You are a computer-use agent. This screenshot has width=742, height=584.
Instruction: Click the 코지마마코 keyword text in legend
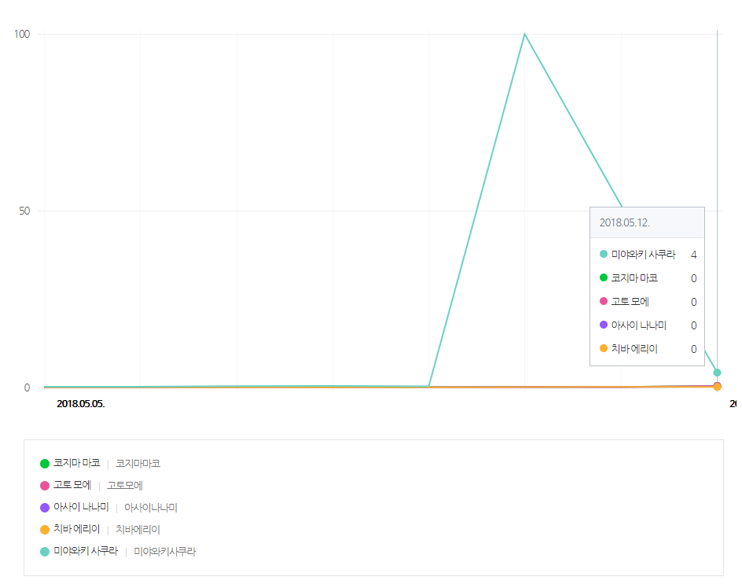138,464
